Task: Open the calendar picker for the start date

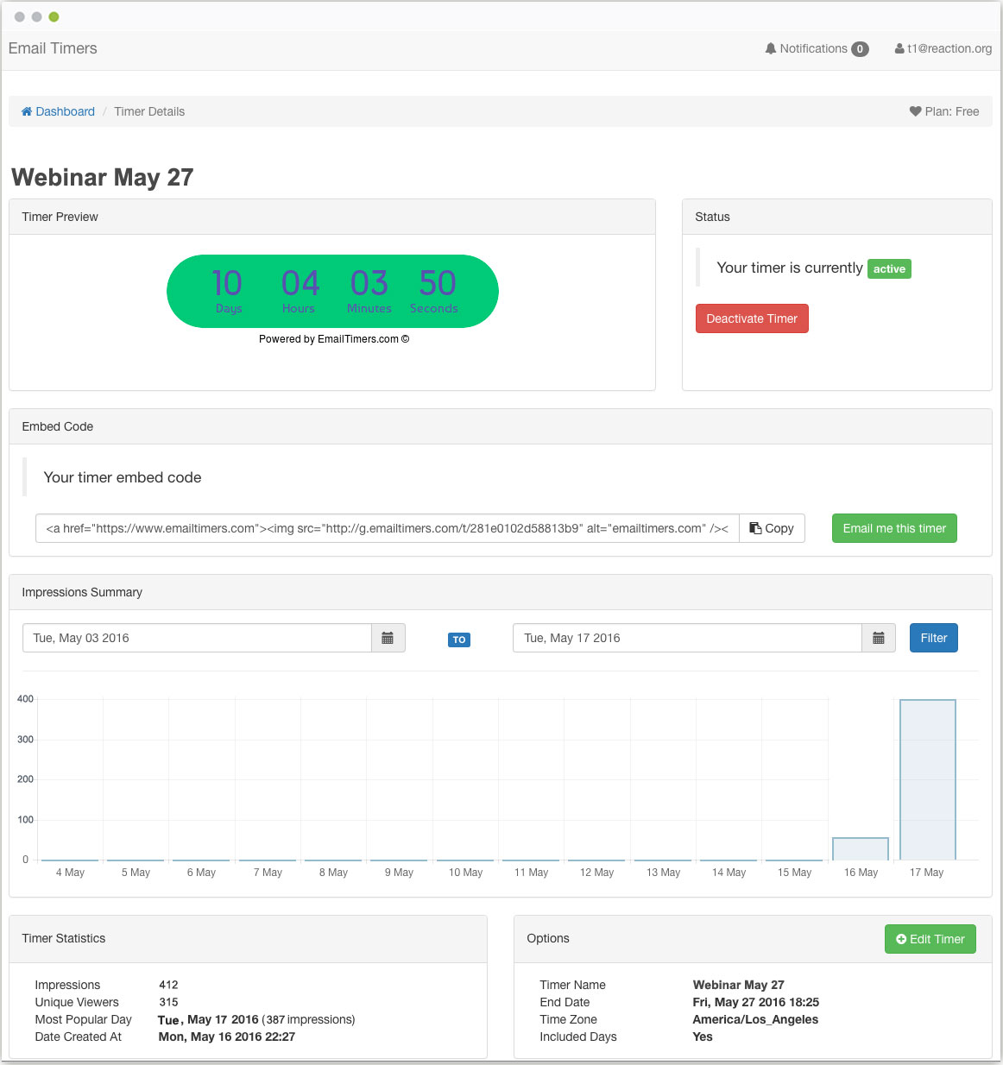Action: (x=388, y=638)
